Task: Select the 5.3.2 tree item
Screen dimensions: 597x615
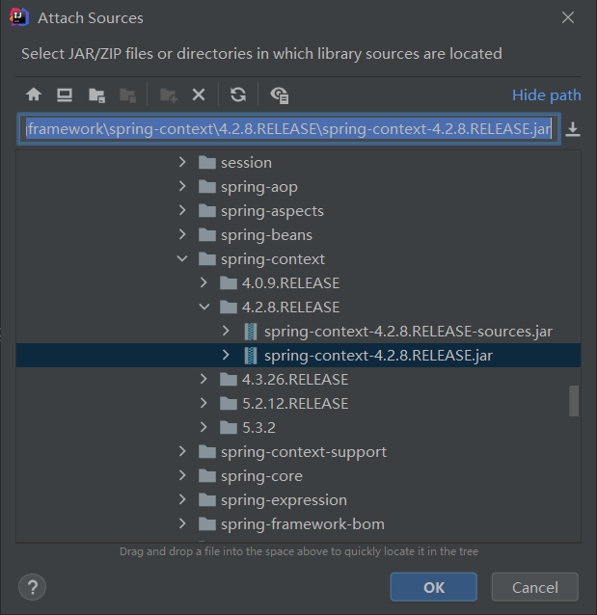Action: [x=258, y=428]
